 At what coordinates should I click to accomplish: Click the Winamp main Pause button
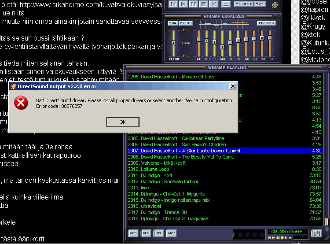click(194, 4)
